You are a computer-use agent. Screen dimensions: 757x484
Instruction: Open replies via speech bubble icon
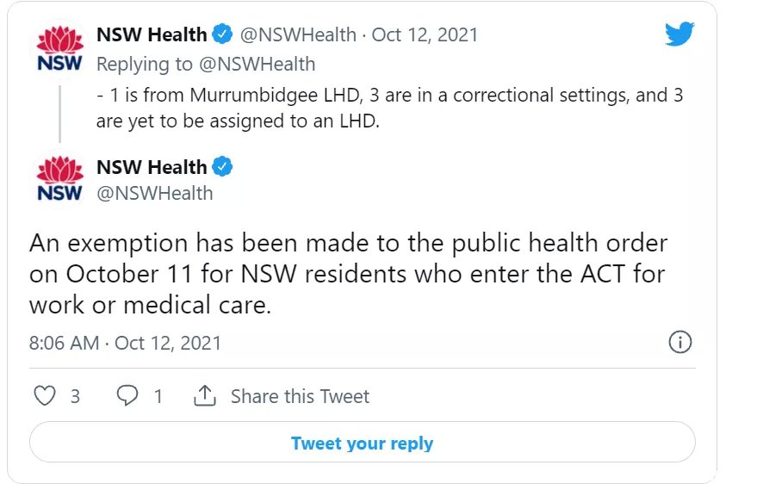[127, 395]
